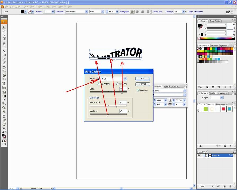237x190 pixels.
Task: Click OK in Warp Options dialog
Action: (x=143, y=79)
